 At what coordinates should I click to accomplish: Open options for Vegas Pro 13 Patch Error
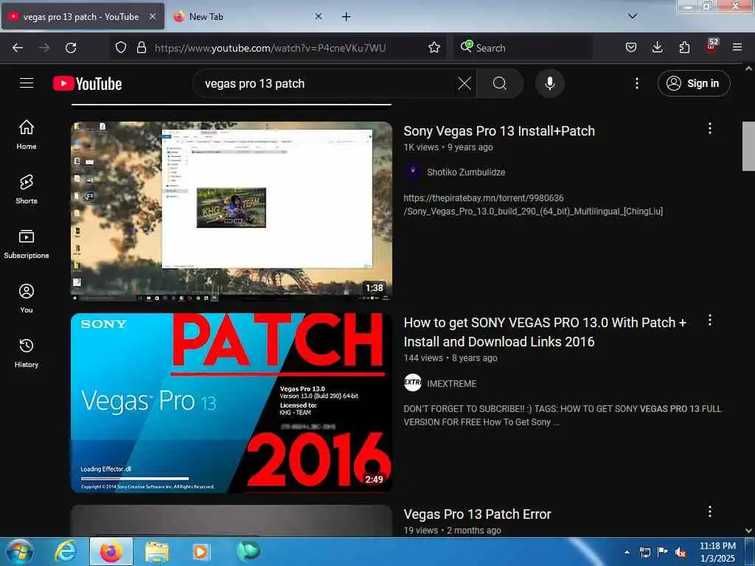coord(710,511)
